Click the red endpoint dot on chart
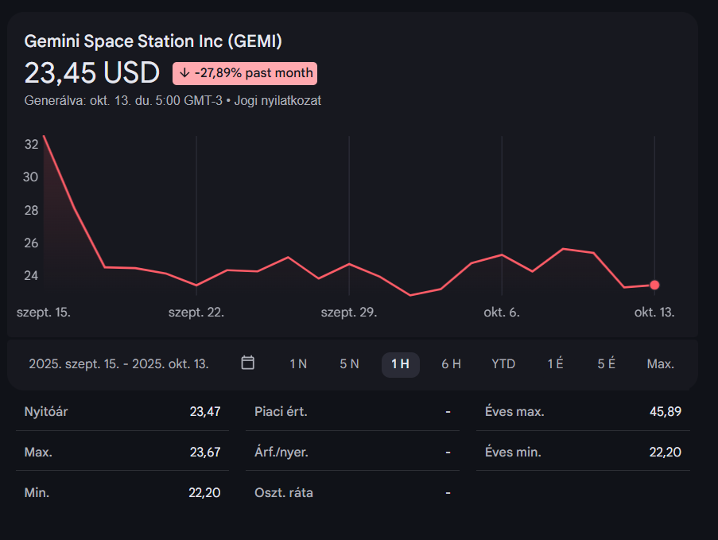 pos(654,285)
